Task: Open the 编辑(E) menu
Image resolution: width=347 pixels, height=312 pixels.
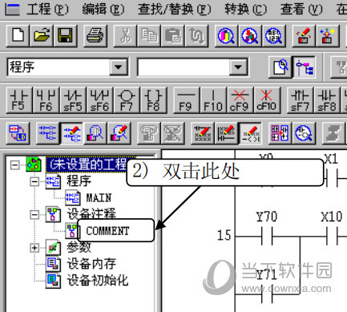Action: pyautogui.click(x=103, y=10)
